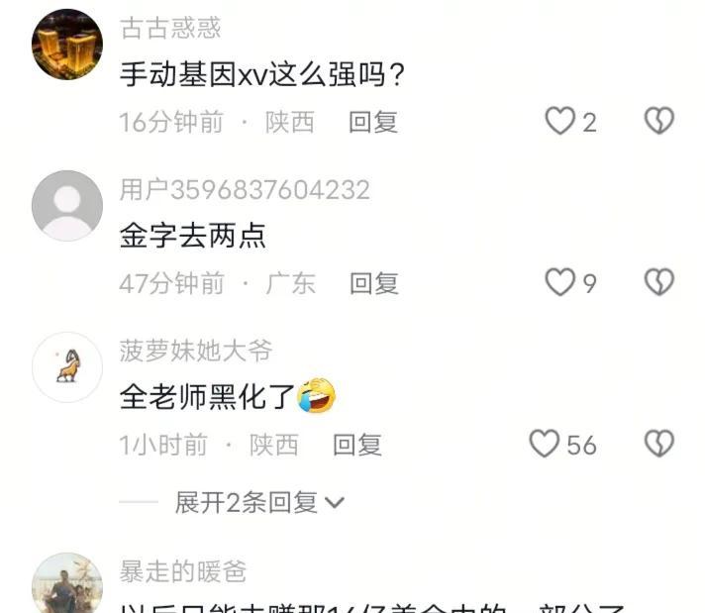
Task: Open 暴走的暖爸's profile avatar
Action: (x=67, y=583)
